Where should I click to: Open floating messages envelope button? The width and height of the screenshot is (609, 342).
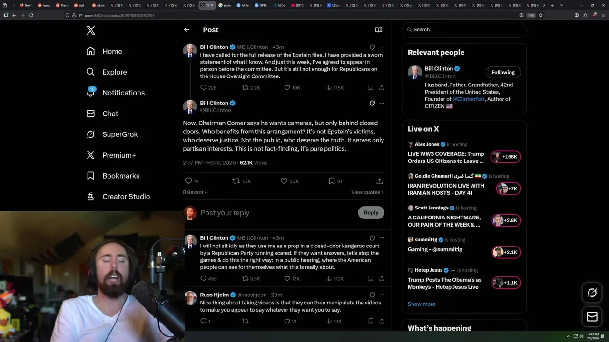tap(592, 316)
